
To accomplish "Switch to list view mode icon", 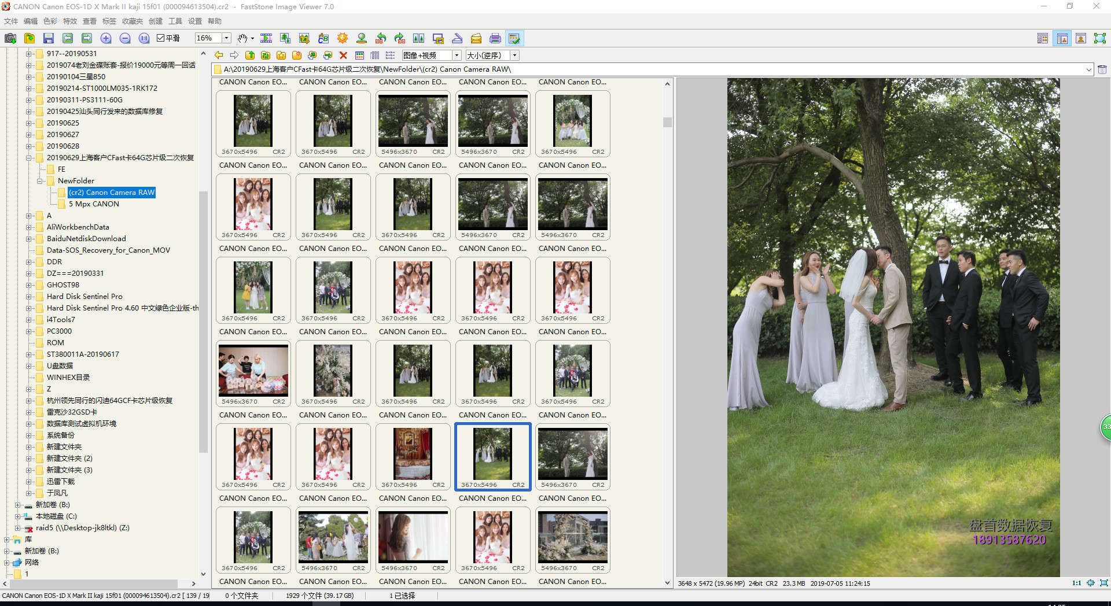I will tap(391, 56).
